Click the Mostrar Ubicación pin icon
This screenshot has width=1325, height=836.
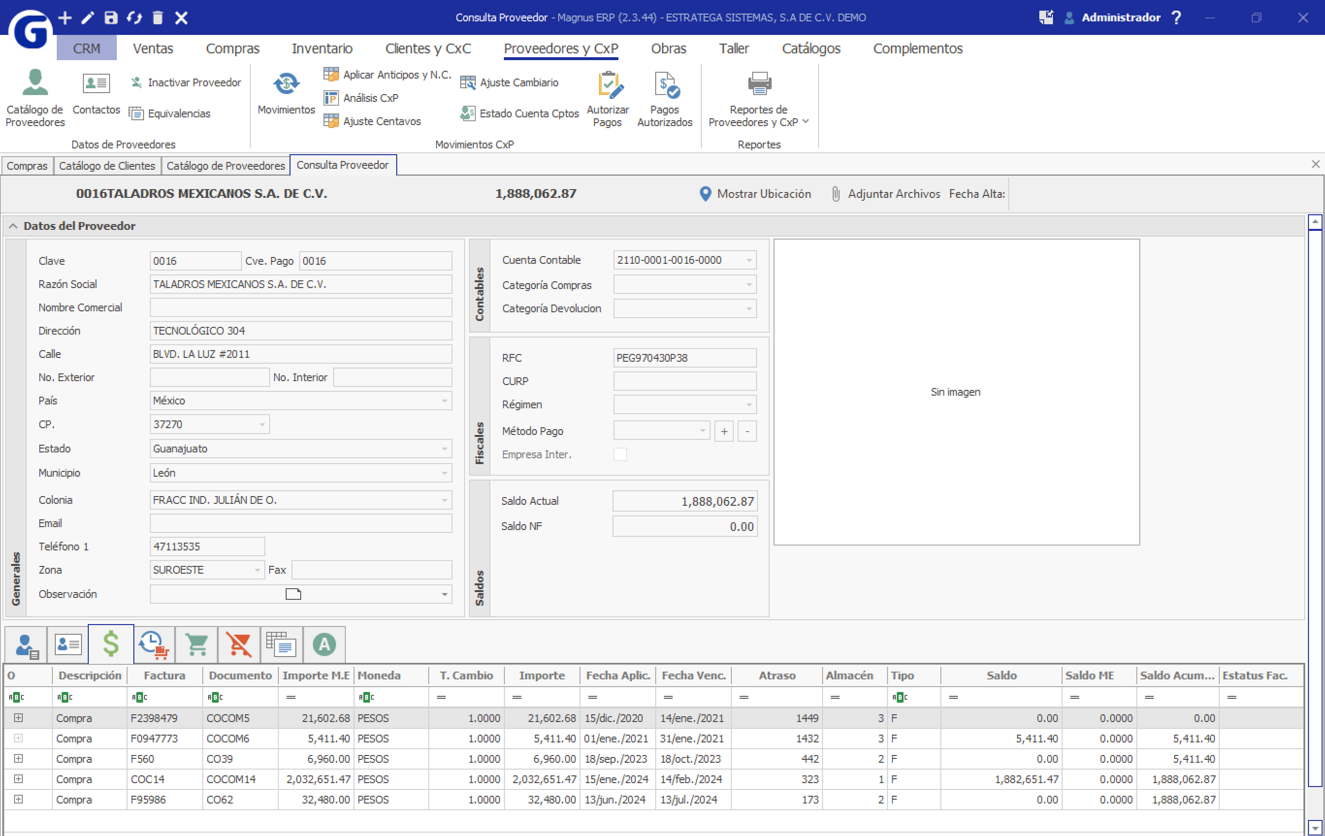705,193
